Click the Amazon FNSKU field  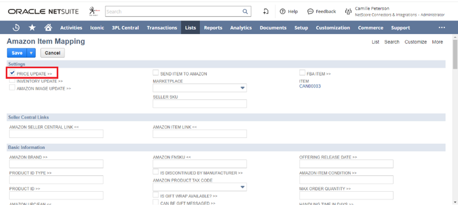tap(200, 164)
